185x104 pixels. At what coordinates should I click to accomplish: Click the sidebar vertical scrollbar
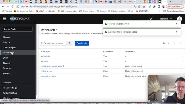(x=37, y=60)
